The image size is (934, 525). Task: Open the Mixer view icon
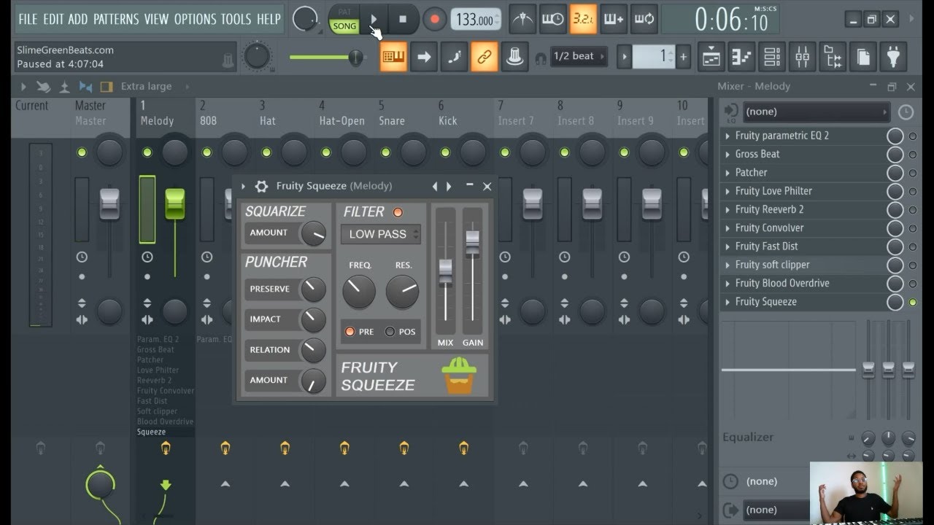pyautogui.click(x=802, y=56)
